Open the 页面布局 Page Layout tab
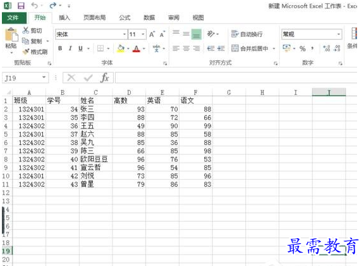This screenshot has height=266, width=364. (95, 18)
